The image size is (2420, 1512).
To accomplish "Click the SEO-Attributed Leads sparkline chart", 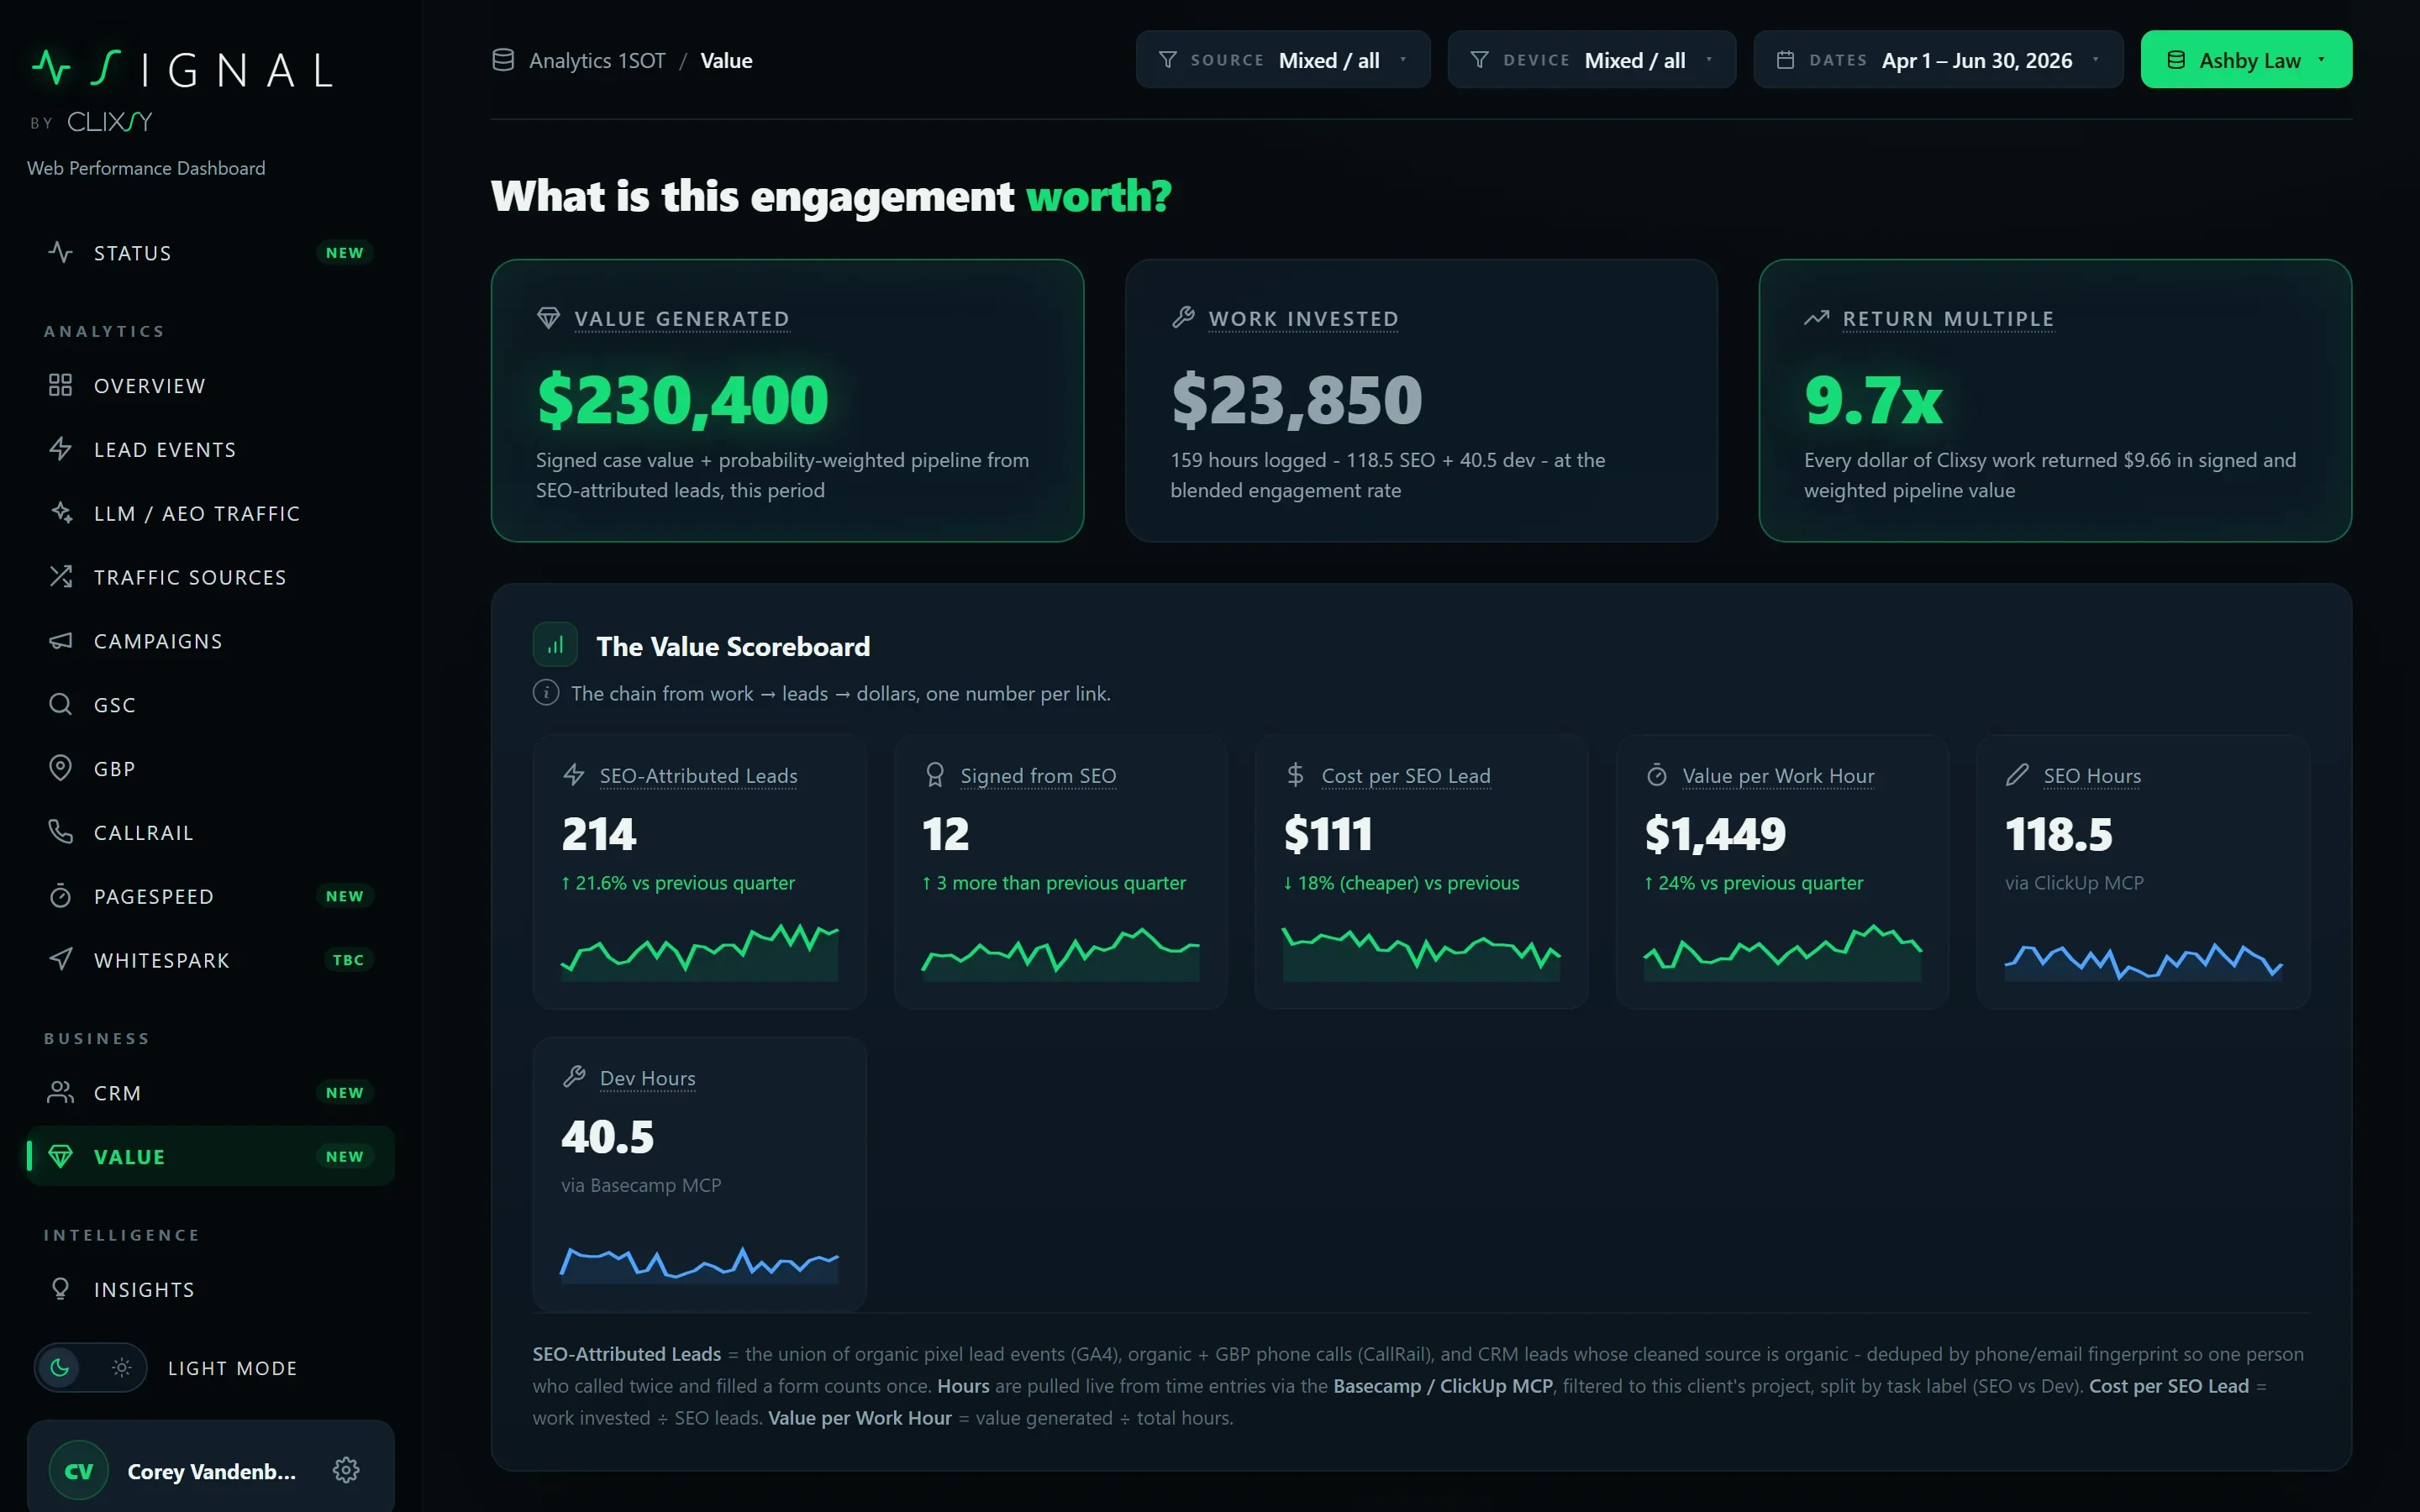I will (x=699, y=950).
